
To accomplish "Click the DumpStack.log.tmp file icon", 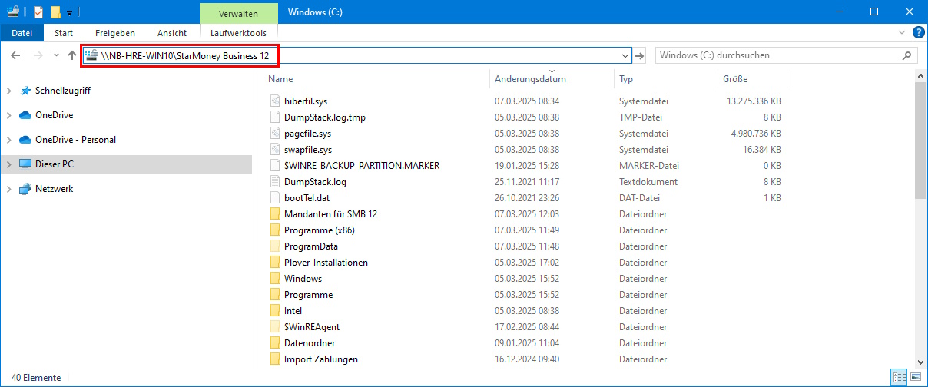I will [276, 117].
